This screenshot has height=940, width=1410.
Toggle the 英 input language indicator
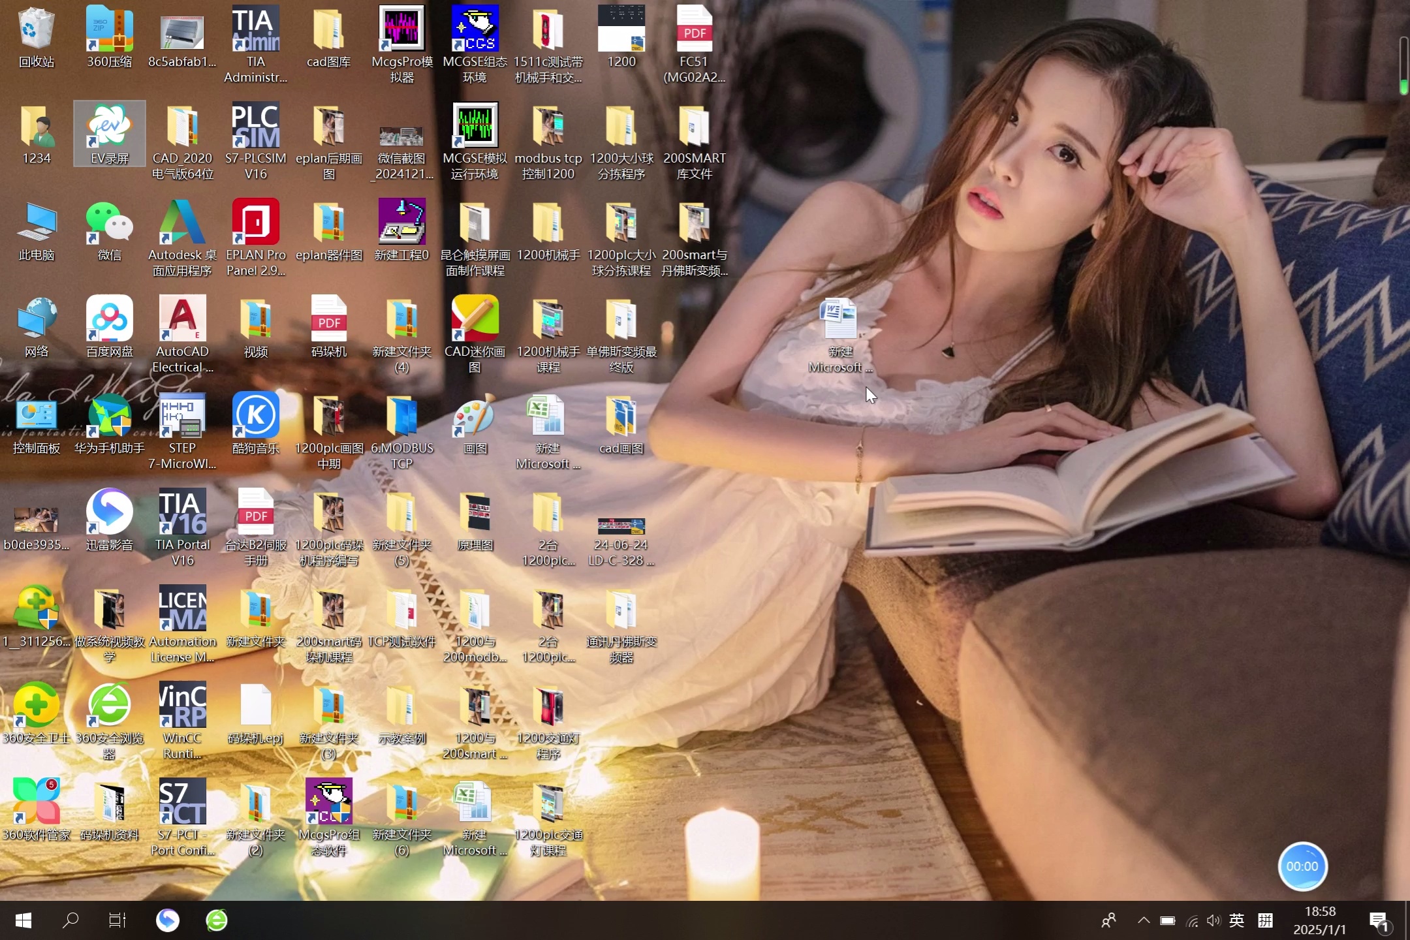[1236, 920]
